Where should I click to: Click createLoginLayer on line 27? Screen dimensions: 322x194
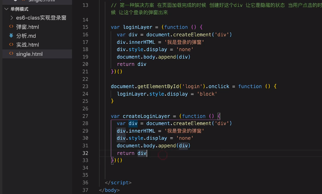pos(147,116)
